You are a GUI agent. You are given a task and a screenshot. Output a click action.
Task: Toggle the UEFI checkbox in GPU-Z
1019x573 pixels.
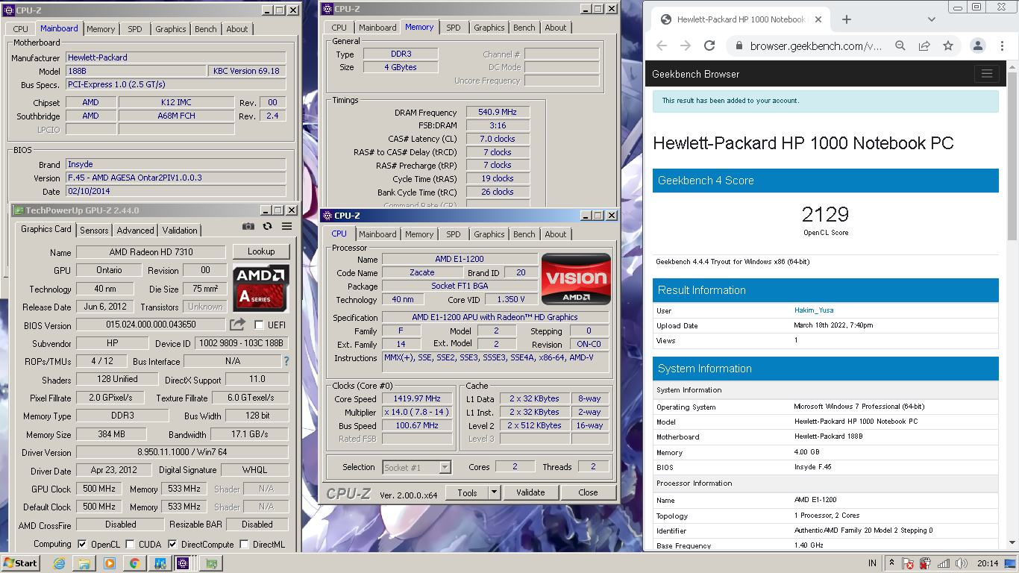click(259, 325)
